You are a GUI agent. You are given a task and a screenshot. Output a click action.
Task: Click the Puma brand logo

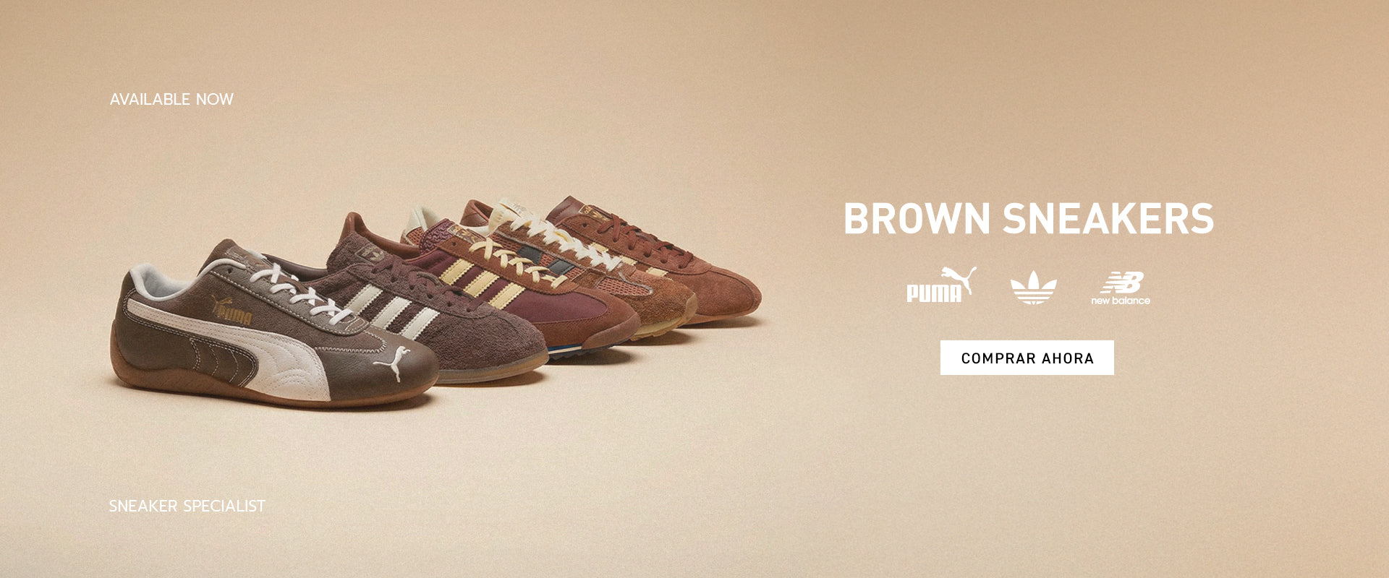[941, 285]
